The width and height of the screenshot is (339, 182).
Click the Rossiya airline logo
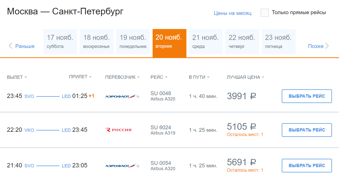[118, 130]
